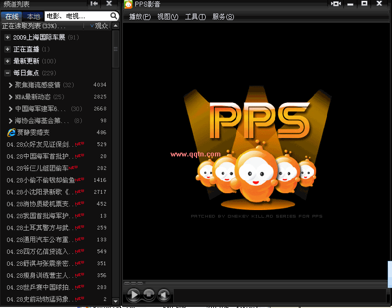Click the volume speaker icon
This screenshot has height=308, width=392.
(164, 295)
